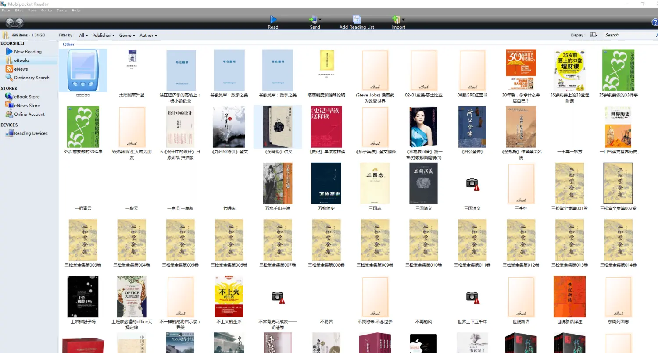Open eBook Store in sidebar
Screen dimensions: 658x353
point(27,97)
